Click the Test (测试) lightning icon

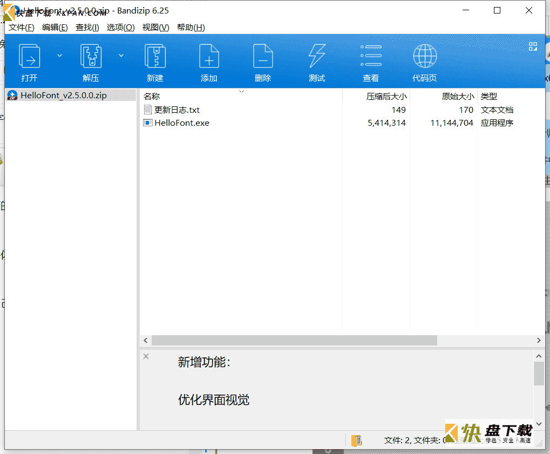pos(317,56)
